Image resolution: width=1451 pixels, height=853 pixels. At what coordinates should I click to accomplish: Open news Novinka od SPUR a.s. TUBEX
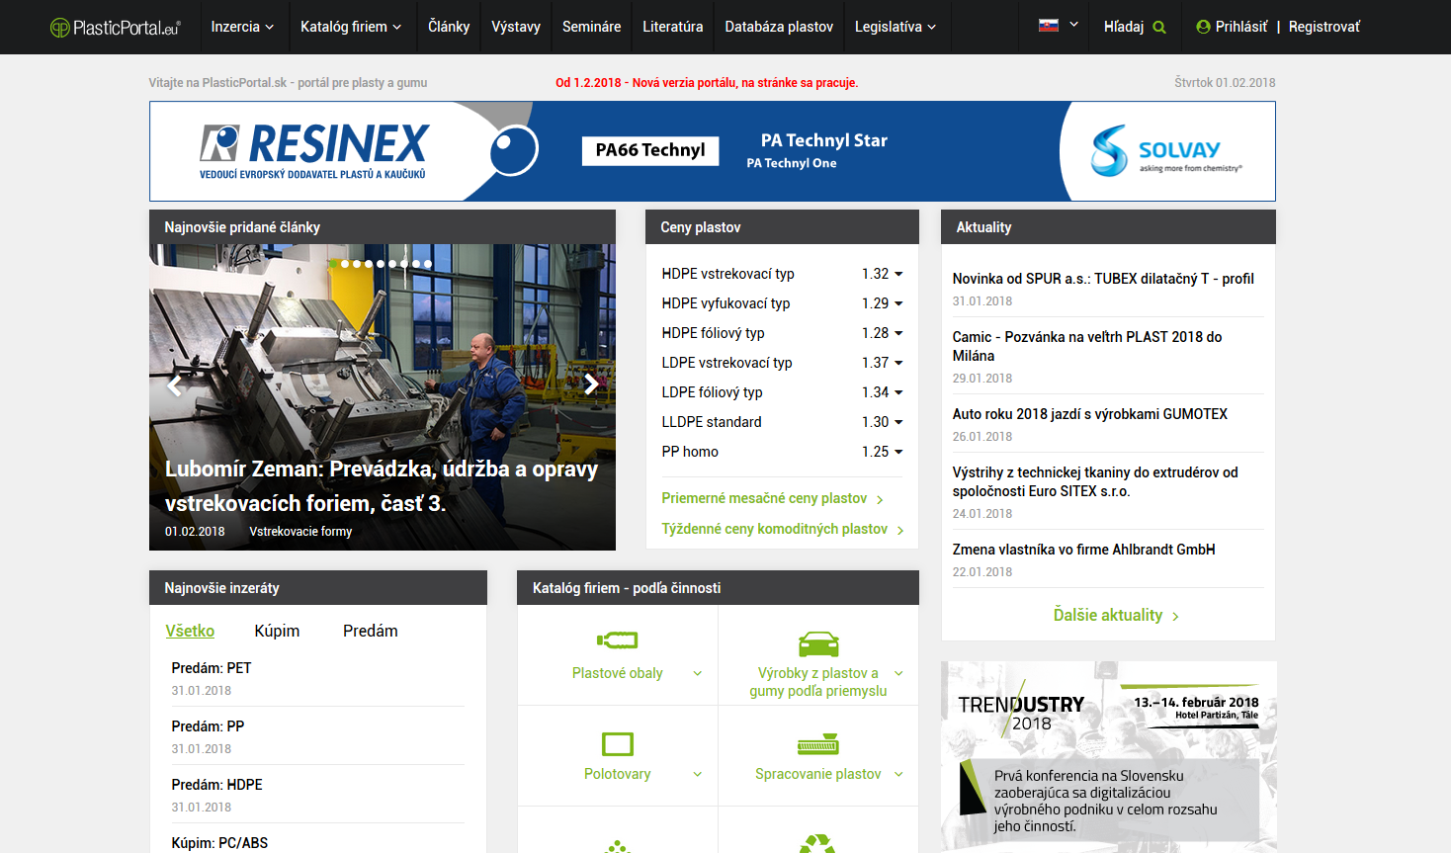coord(1103,279)
